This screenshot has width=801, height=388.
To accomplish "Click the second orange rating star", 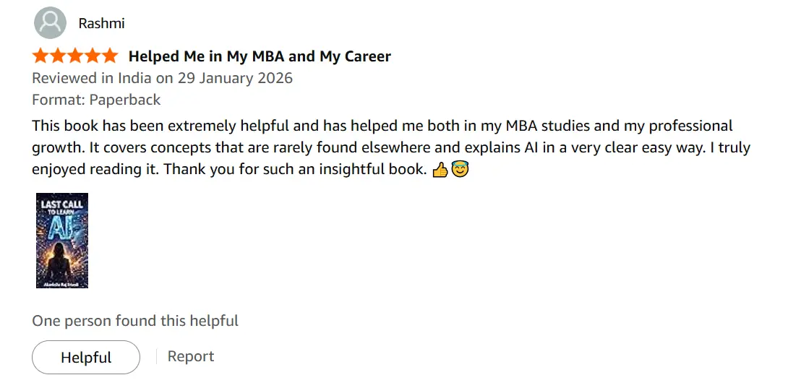I will coord(58,56).
